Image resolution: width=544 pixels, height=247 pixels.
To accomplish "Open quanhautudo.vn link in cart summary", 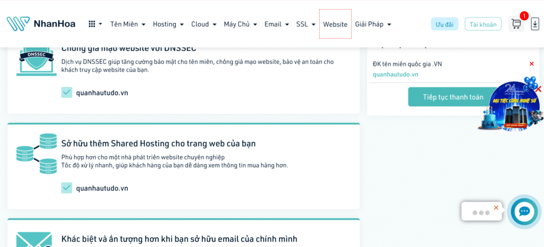I will (395, 74).
